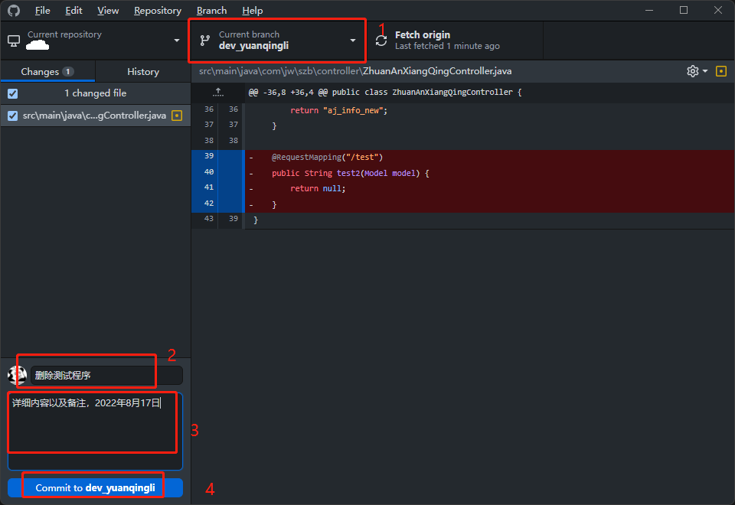Maximize the GitHub Desktop window
This screenshot has height=505, width=735.
pyautogui.click(x=684, y=10)
